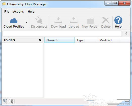Open the Actions menu
The image size is (132, 106).
pos(18,12)
